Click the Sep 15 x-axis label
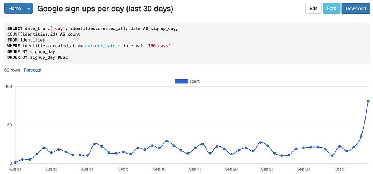This screenshot has width=373, height=174. pyautogui.click(x=195, y=169)
